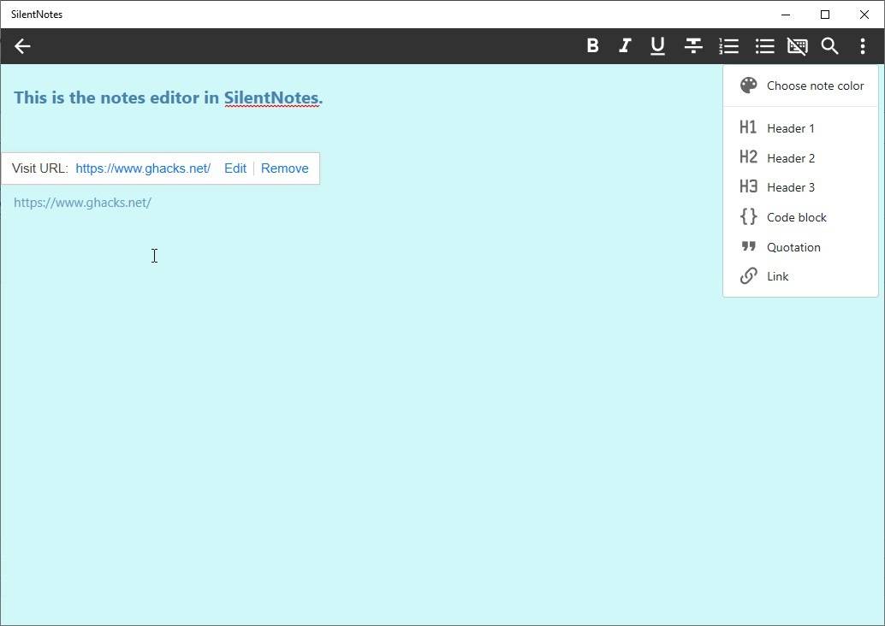Image resolution: width=885 pixels, height=626 pixels.
Task: Open the ghacks.net hyperlink
Action: click(142, 168)
